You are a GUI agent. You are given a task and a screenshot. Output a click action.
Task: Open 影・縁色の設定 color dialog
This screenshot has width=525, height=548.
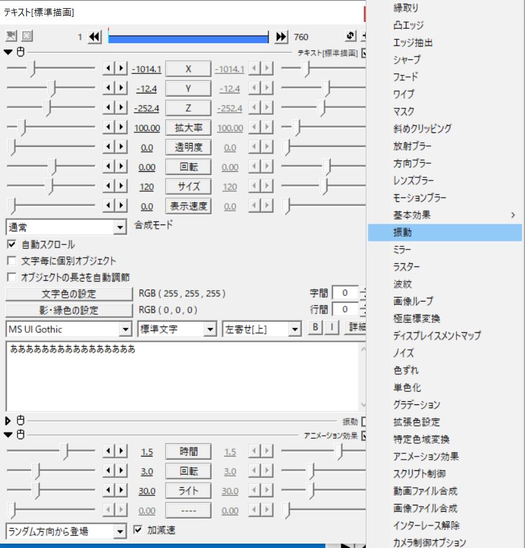click(x=69, y=310)
